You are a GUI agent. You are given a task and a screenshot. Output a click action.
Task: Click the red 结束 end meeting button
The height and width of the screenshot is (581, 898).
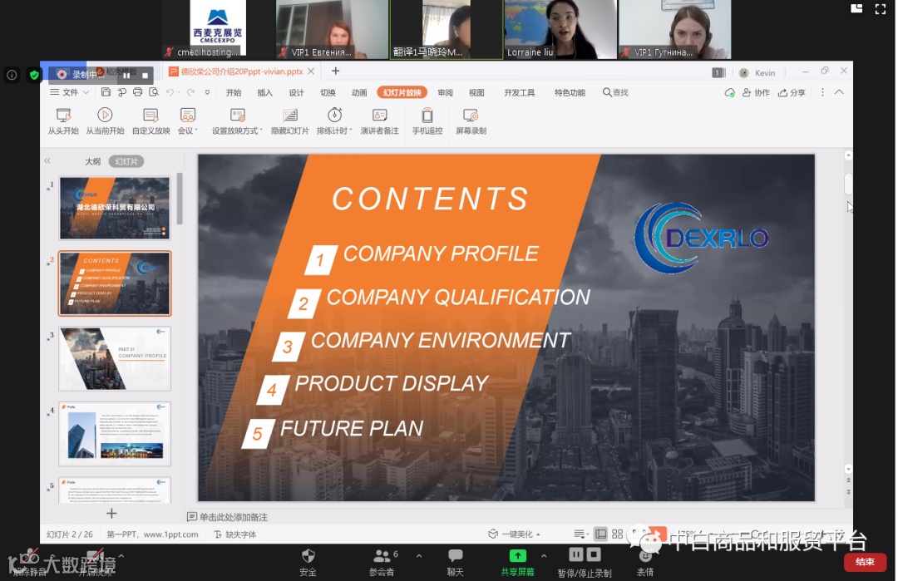(x=865, y=562)
